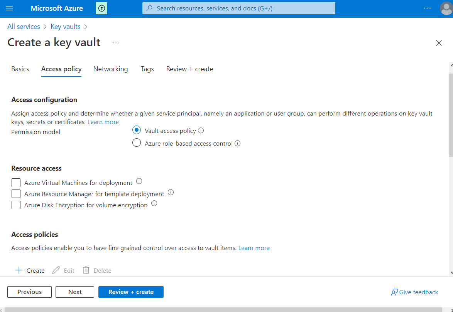Select Vault access policy radio button
This screenshot has height=312, width=453.
136,130
